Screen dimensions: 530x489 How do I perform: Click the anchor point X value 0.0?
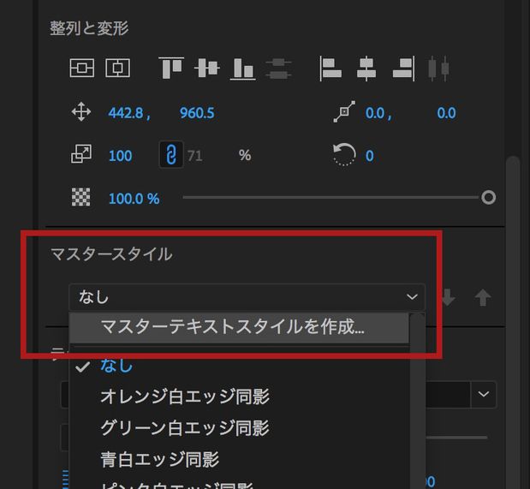coord(375,113)
